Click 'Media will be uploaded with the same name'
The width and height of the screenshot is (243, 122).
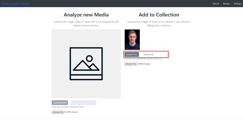pos(68,107)
